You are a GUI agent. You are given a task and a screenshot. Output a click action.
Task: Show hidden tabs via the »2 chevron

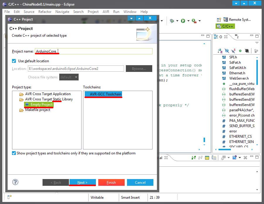[236, 36]
